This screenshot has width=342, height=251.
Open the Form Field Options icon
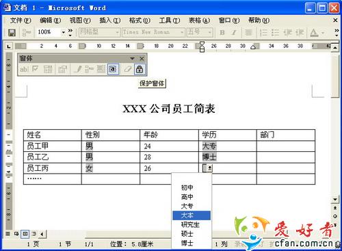(62, 69)
